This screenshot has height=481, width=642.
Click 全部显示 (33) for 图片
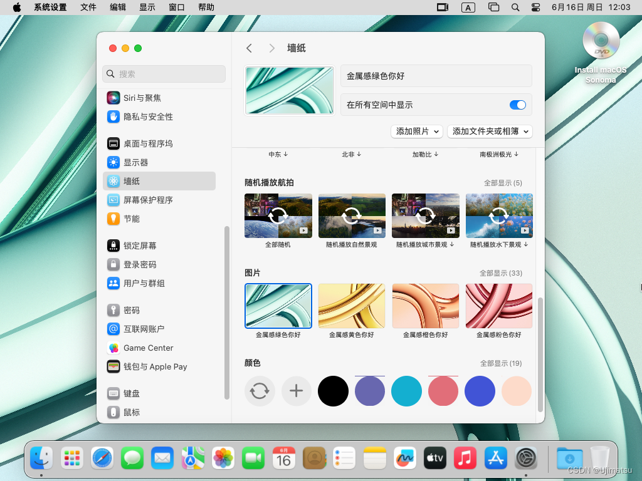[501, 273]
